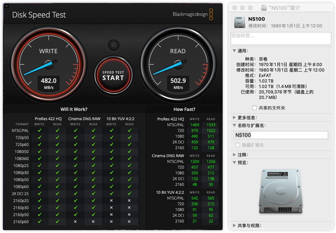The width and height of the screenshot is (336, 233).
Task: Click the 10 Bit YUV write checkmark for 2K DCI 25
Action: point(111,194)
